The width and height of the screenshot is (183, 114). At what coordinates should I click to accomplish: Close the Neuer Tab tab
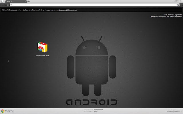click(25, 1)
